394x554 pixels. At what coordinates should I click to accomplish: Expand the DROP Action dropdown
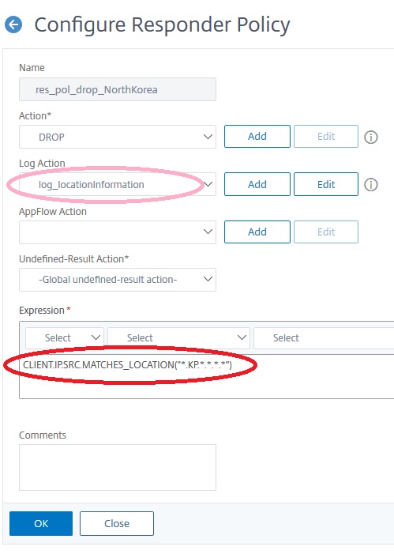coord(118,137)
